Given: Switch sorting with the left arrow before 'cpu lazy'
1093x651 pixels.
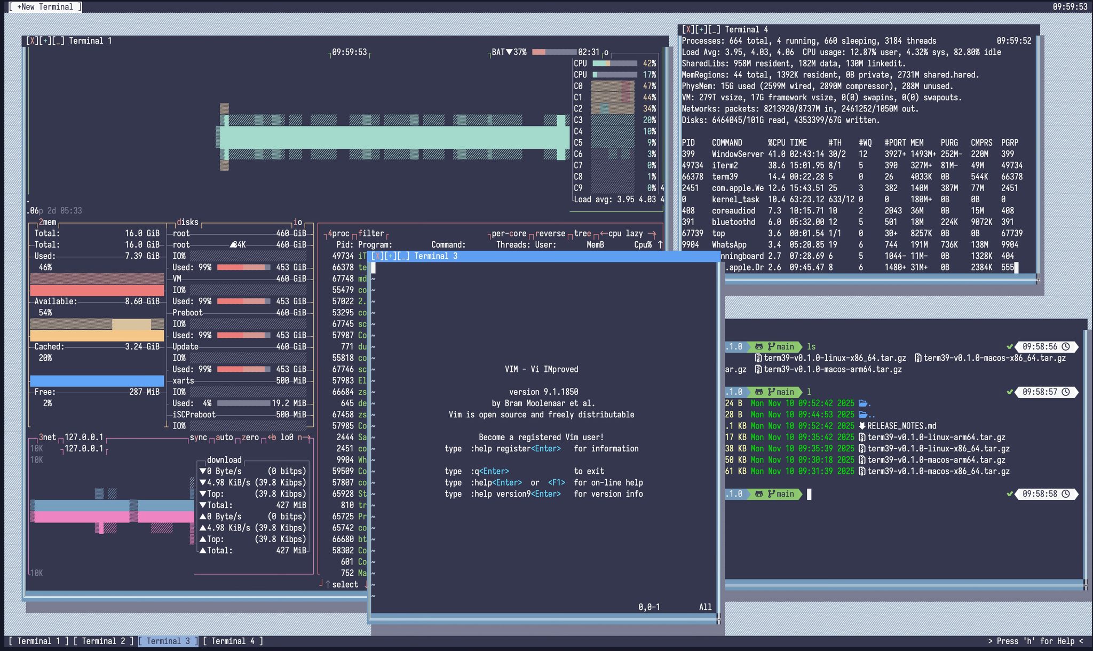Looking at the screenshot, I should 604,233.
